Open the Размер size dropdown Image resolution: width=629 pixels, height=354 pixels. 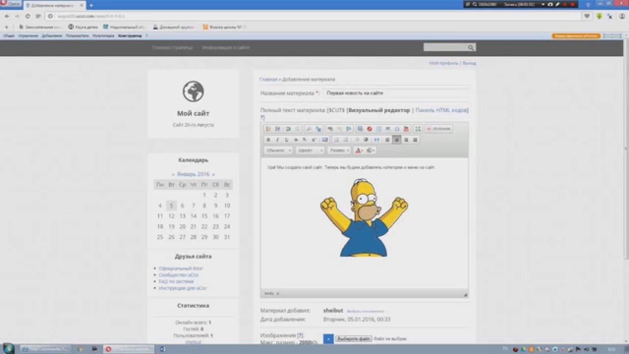[x=339, y=150]
